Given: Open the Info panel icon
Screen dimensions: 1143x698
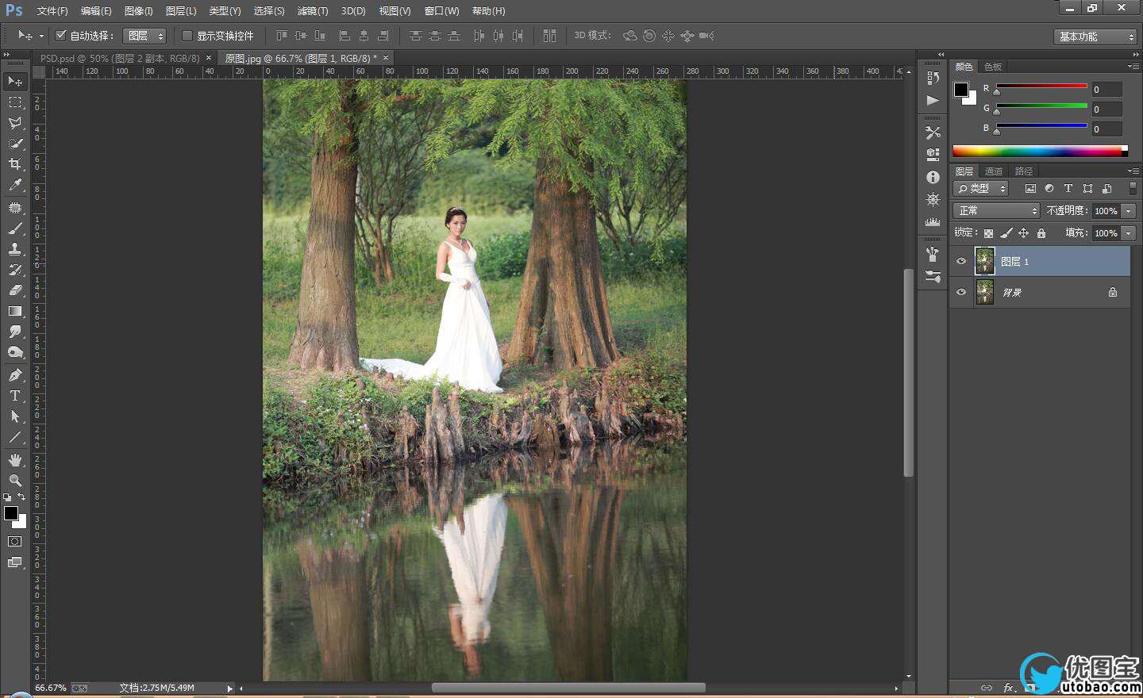Looking at the screenshot, I should pos(933,177).
